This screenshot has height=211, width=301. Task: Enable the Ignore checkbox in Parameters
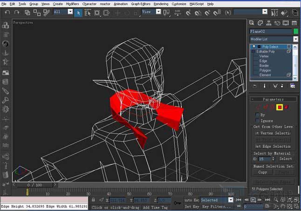257,121
